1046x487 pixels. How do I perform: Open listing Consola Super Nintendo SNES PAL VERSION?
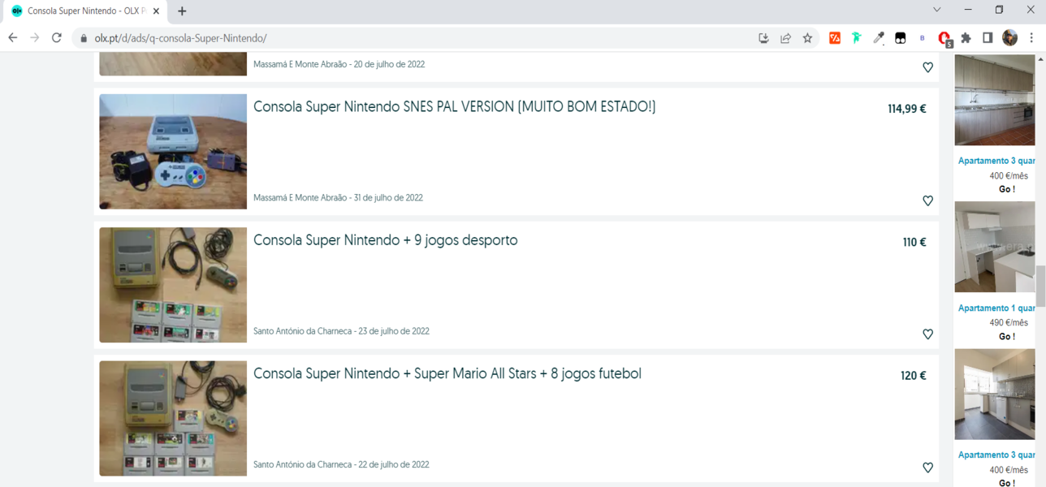coord(455,107)
